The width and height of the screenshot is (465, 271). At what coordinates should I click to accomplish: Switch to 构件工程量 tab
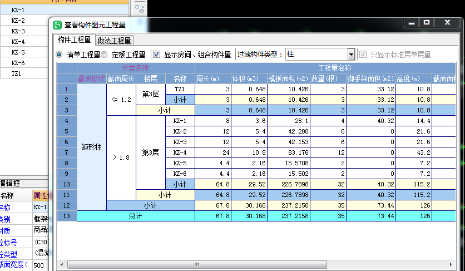click(74, 40)
